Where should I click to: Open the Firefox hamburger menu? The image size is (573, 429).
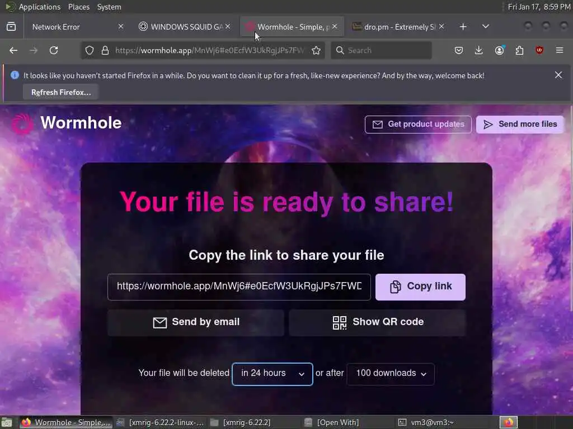click(560, 50)
